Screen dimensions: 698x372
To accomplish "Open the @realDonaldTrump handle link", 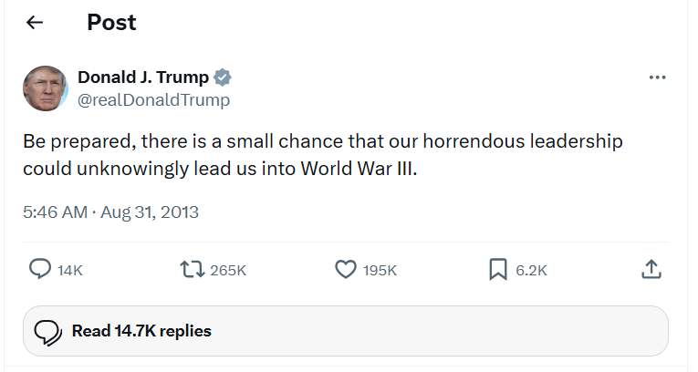I will pyautogui.click(x=153, y=100).
